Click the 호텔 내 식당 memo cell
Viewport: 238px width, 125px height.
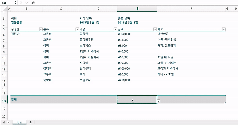165,57
